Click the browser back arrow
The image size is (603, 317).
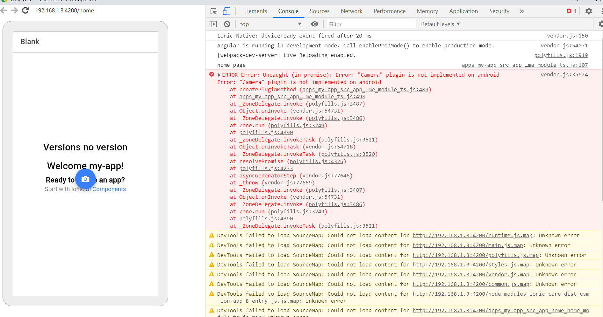(4, 10)
